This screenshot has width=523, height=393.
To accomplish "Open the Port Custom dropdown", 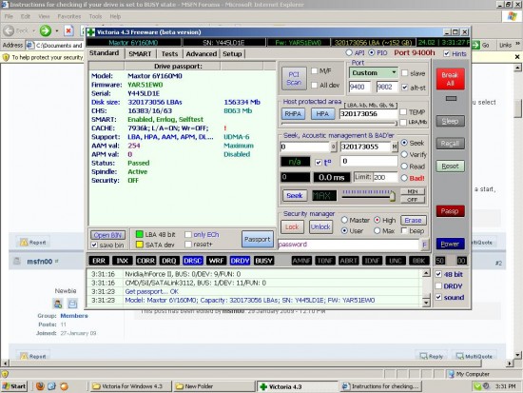I will (374, 72).
